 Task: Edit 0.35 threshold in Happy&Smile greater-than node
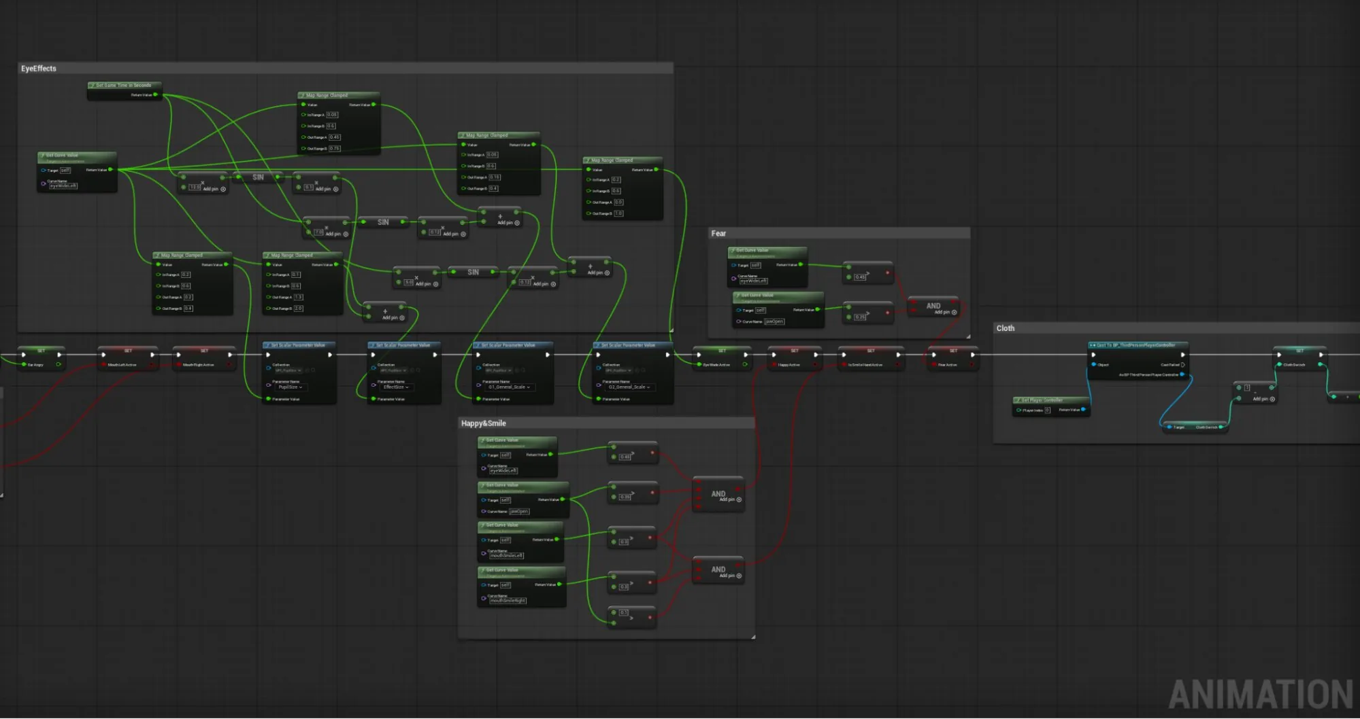pyautogui.click(x=625, y=497)
